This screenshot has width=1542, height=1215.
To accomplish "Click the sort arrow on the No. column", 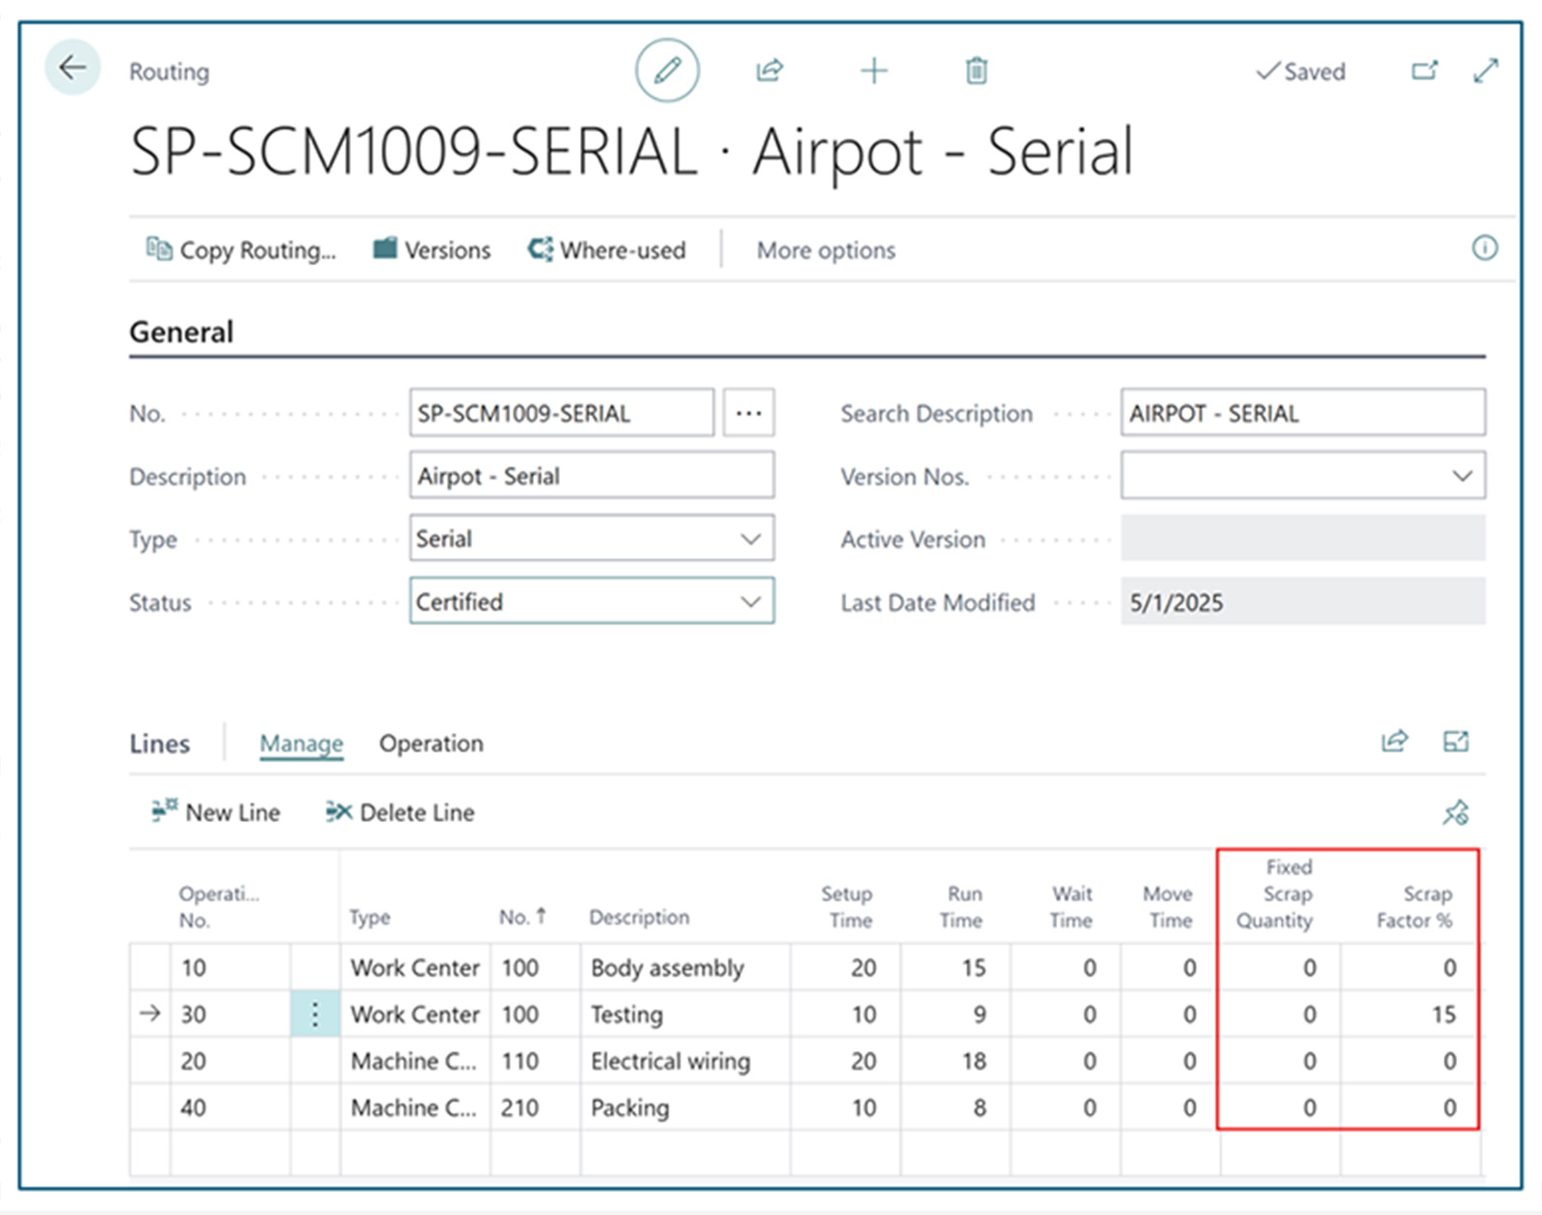I will coord(543,915).
